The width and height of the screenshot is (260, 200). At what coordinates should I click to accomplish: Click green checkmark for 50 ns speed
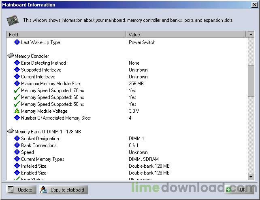pyautogui.click(x=17, y=104)
